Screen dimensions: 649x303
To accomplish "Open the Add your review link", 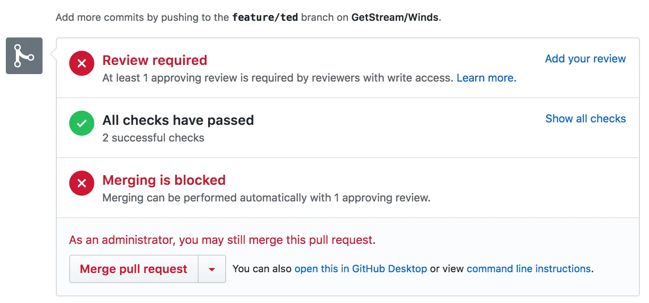I will click(585, 59).
